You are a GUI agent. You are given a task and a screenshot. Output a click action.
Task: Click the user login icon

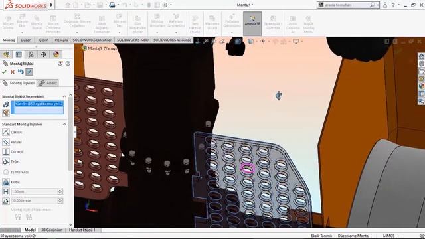pos(385,5)
